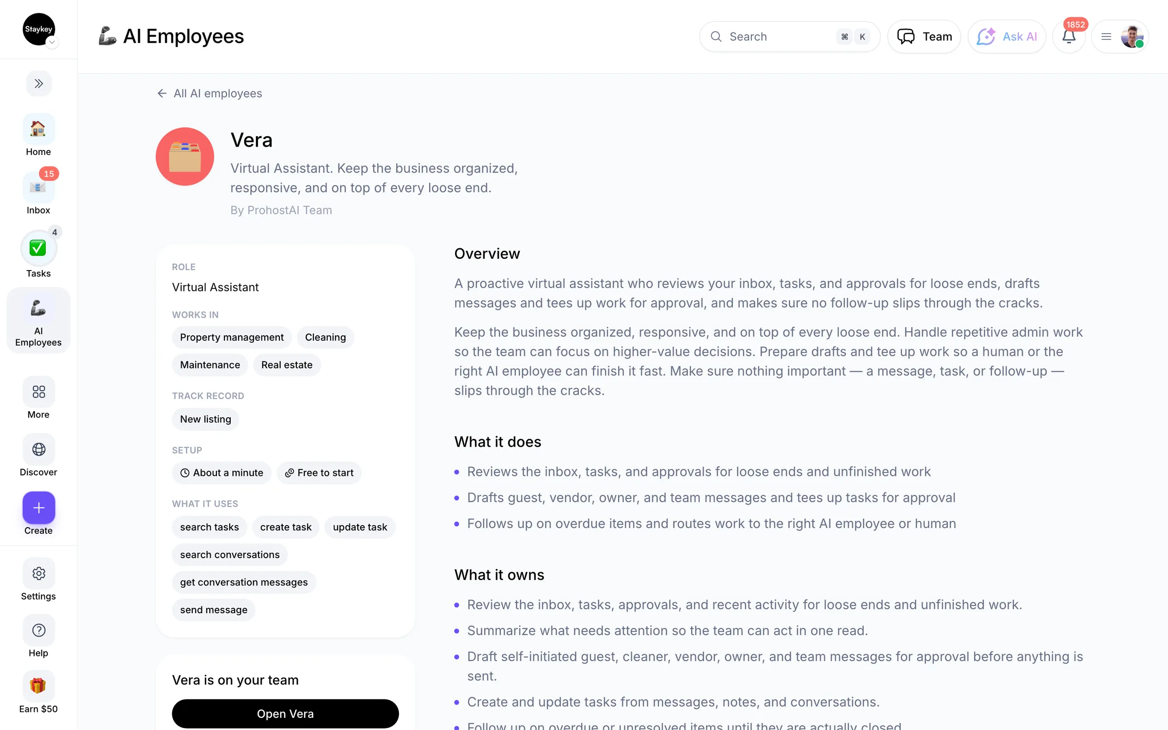Screen dimensions: 1168x730
Task: Click the Virtual Assistant role value
Action: [x=215, y=287]
